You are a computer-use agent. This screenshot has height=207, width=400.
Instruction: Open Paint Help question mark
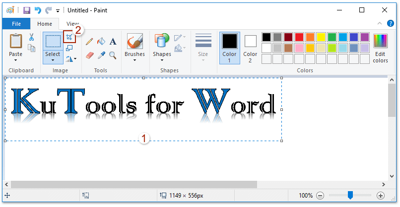pyautogui.click(x=390, y=23)
